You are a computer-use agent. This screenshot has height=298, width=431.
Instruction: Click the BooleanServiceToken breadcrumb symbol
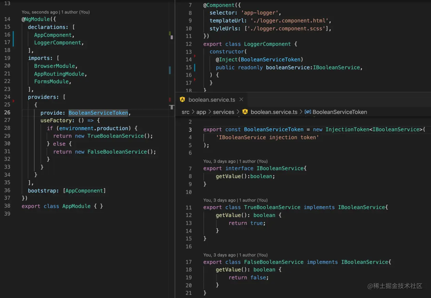tap(340, 112)
